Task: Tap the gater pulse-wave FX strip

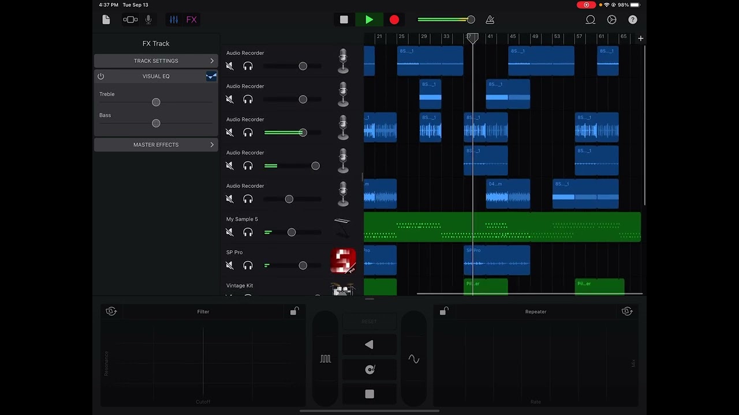Action: point(326,359)
